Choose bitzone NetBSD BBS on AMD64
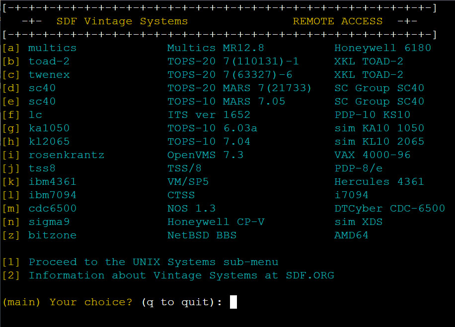The image size is (455, 327). point(52,235)
